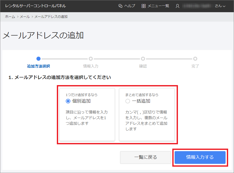Click the メールアドレスの追加 page heading
This screenshot has width=234, height=173.
43,35
